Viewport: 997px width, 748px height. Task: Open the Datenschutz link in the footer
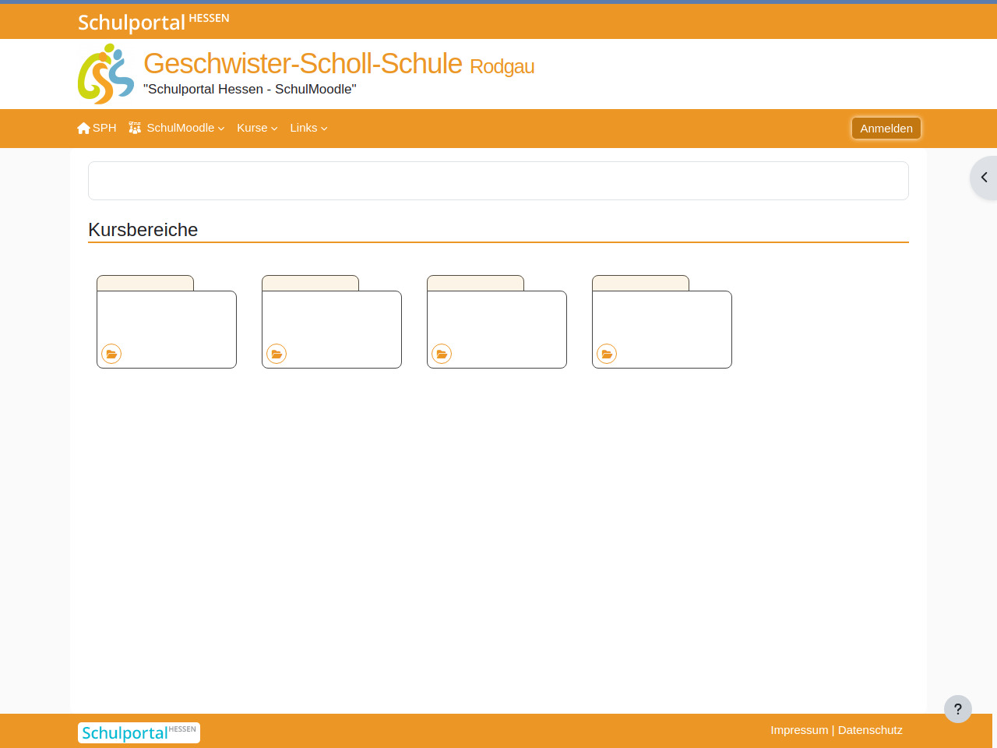870,730
